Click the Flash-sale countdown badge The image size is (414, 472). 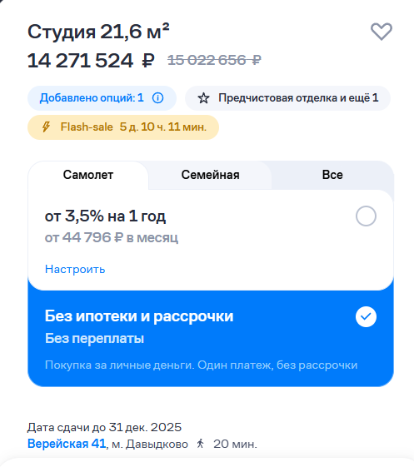click(x=123, y=127)
